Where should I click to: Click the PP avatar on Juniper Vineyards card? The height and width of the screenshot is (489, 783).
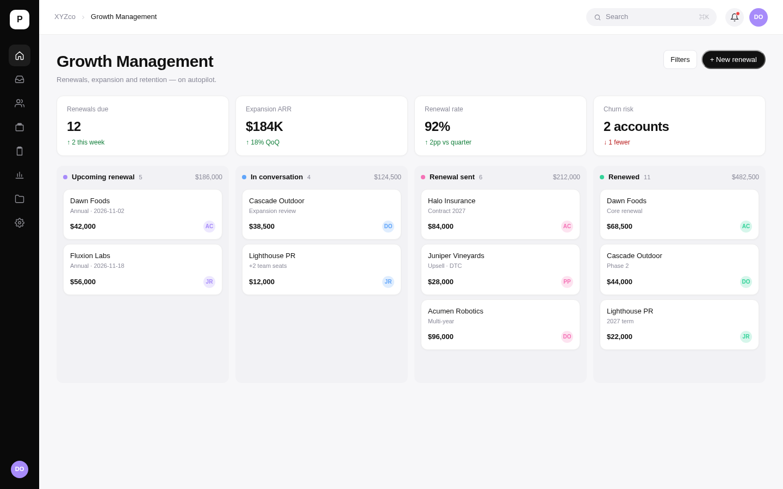coord(567,282)
